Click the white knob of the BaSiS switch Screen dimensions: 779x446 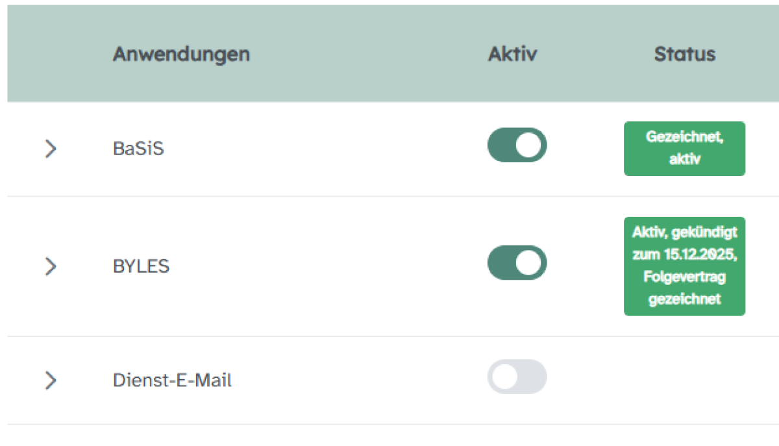(x=529, y=145)
